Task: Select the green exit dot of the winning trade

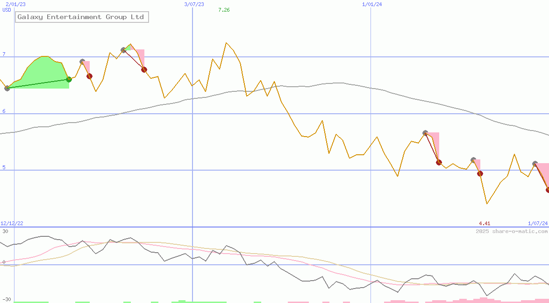Action: (x=69, y=79)
